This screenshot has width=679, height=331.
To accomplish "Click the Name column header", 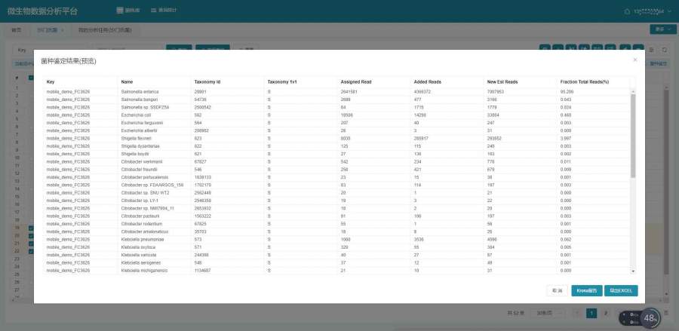I will pyautogui.click(x=127, y=81).
